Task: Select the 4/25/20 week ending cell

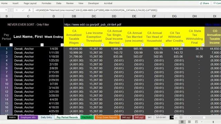Action: tap(54, 111)
